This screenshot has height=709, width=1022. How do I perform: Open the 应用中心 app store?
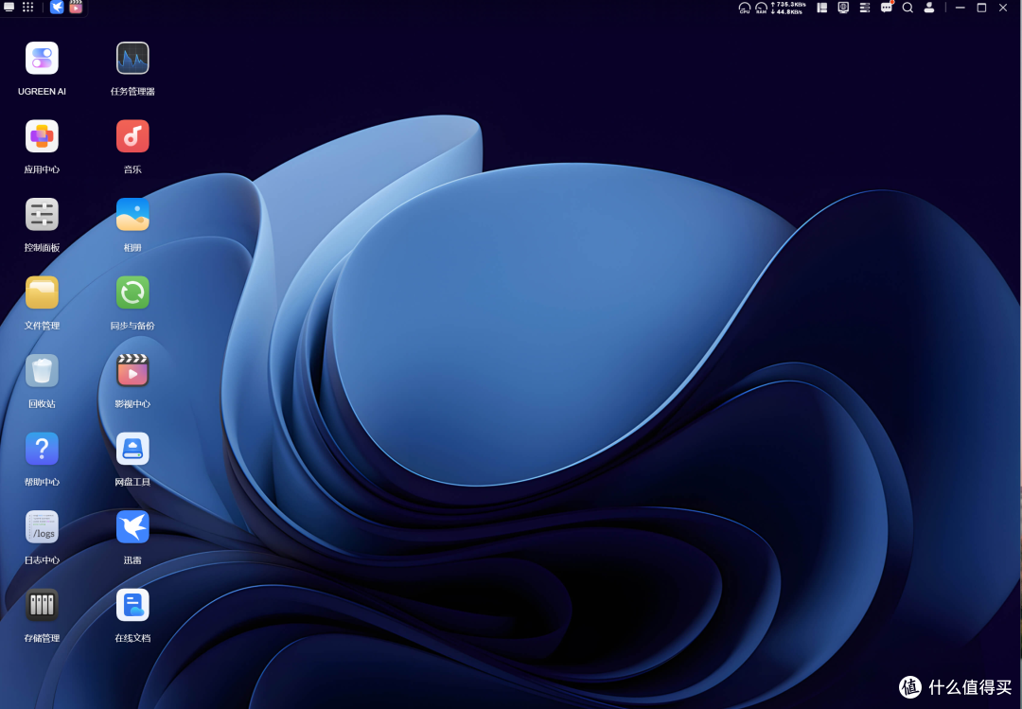coord(42,136)
